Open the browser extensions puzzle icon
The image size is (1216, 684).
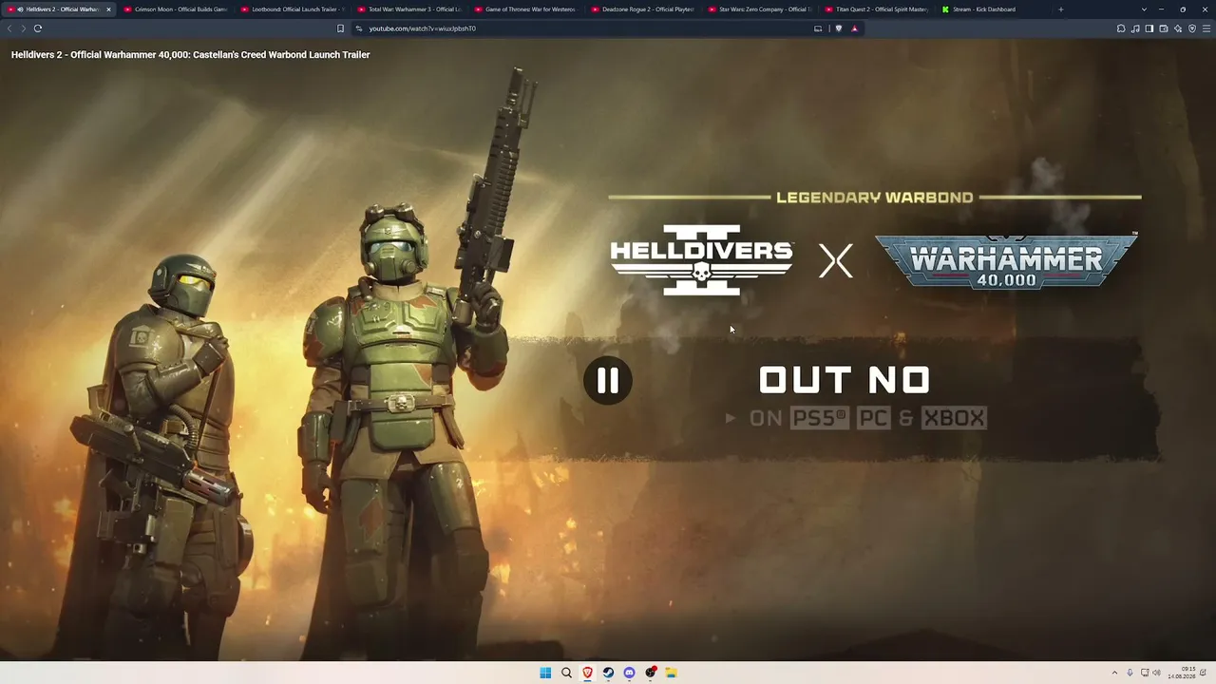click(1121, 28)
